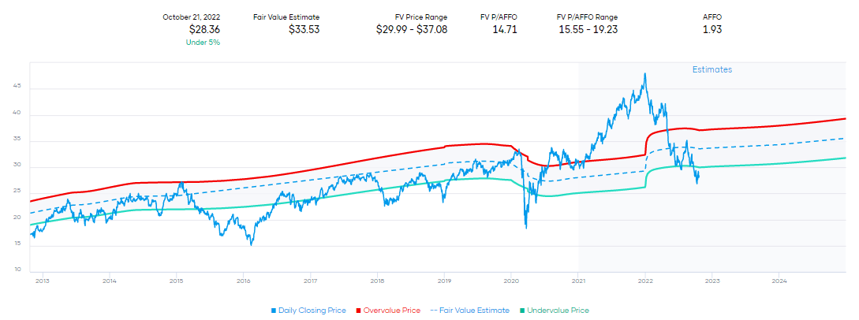Image resolution: width=859 pixels, height=320 pixels.
Task: Click the 2024 x-axis year label
Action: click(x=779, y=281)
